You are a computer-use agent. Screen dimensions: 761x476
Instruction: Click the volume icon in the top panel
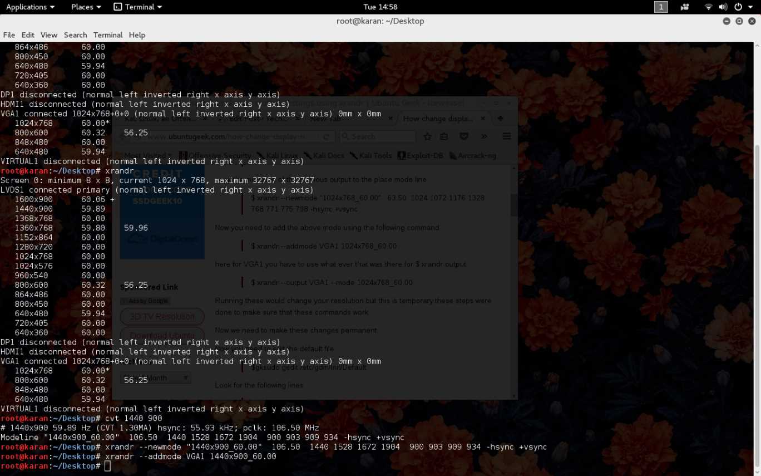coord(723,7)
